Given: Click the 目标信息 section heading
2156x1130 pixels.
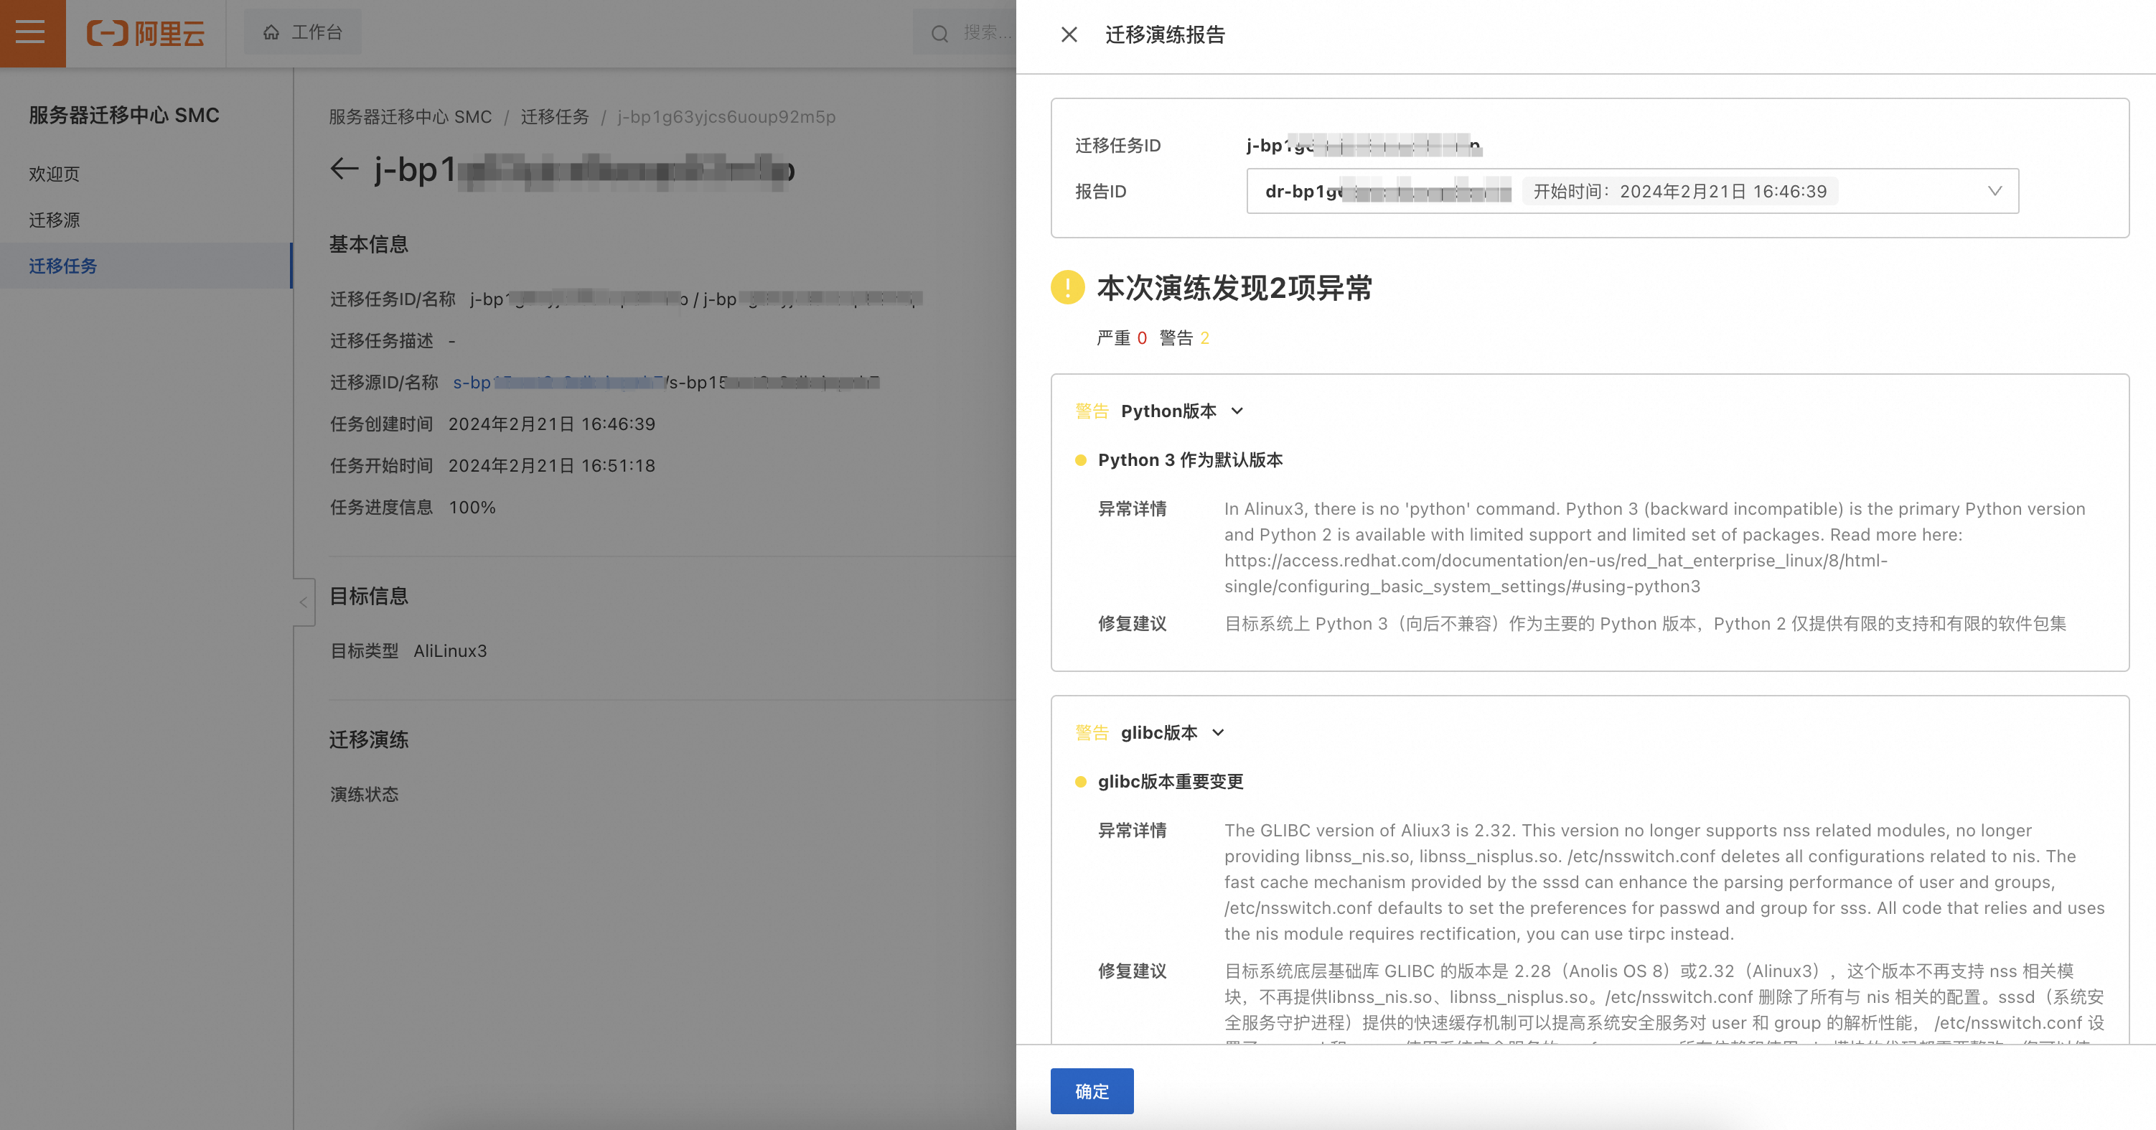Looking at the screenshot, I should 369,596.
